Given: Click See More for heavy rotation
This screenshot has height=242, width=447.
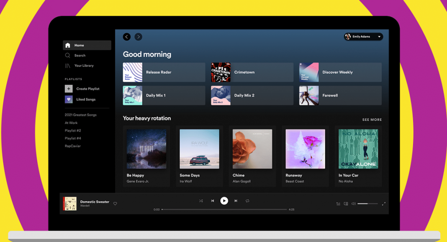Looking at the screenshot, I should point(372,120).
